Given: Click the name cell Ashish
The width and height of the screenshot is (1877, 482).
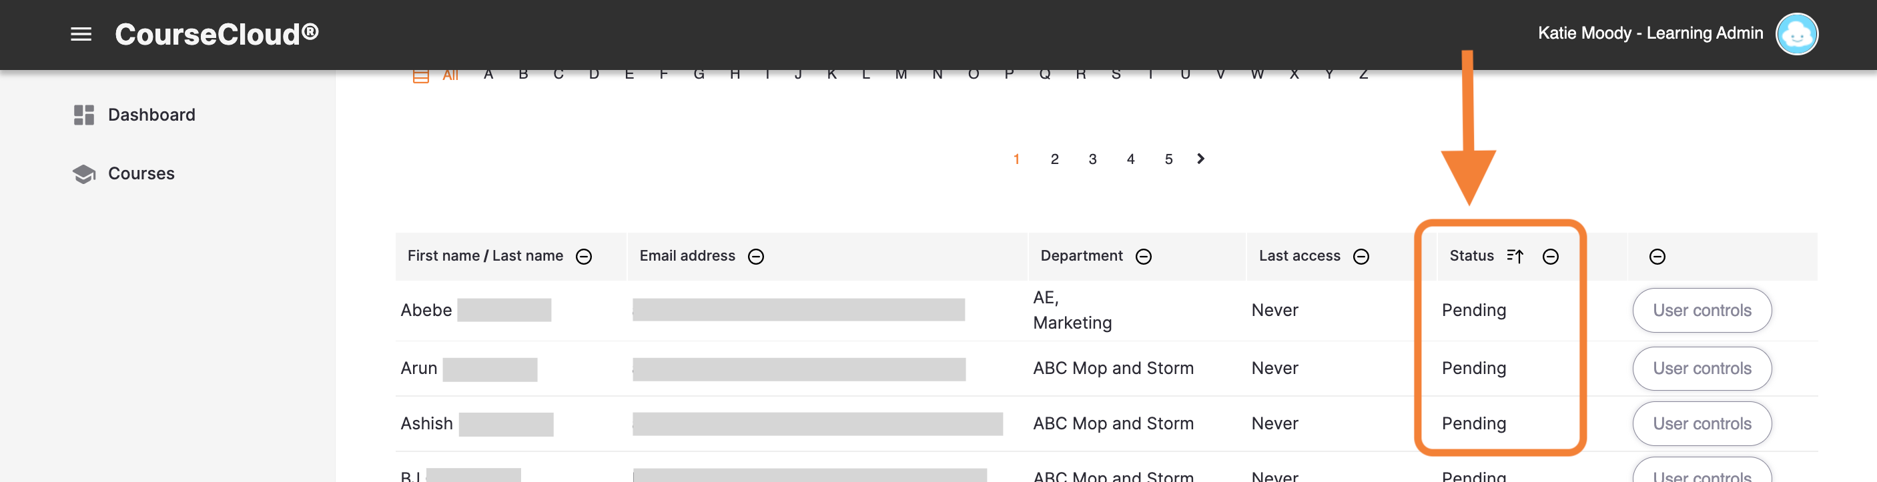Looking at the screenshot, I should coord(427,424).
